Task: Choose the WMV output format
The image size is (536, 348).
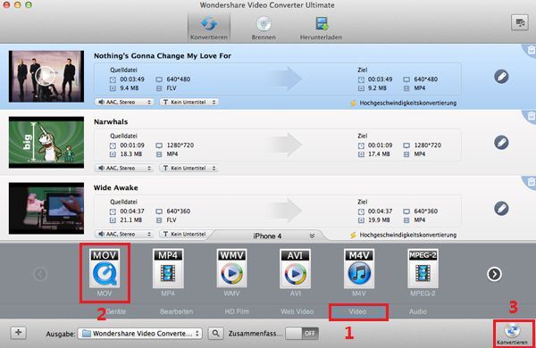Action: pos(231,272)
